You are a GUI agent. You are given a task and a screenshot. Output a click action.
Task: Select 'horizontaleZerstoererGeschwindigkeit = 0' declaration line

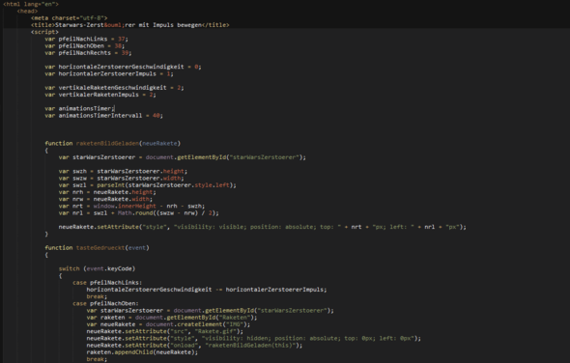click(123, 67)
